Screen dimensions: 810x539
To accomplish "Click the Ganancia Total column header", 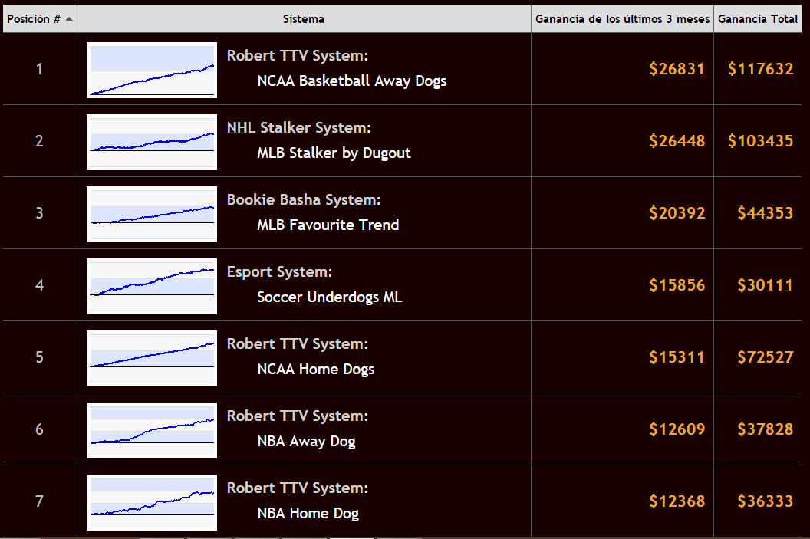I will (x=758, y=19).
